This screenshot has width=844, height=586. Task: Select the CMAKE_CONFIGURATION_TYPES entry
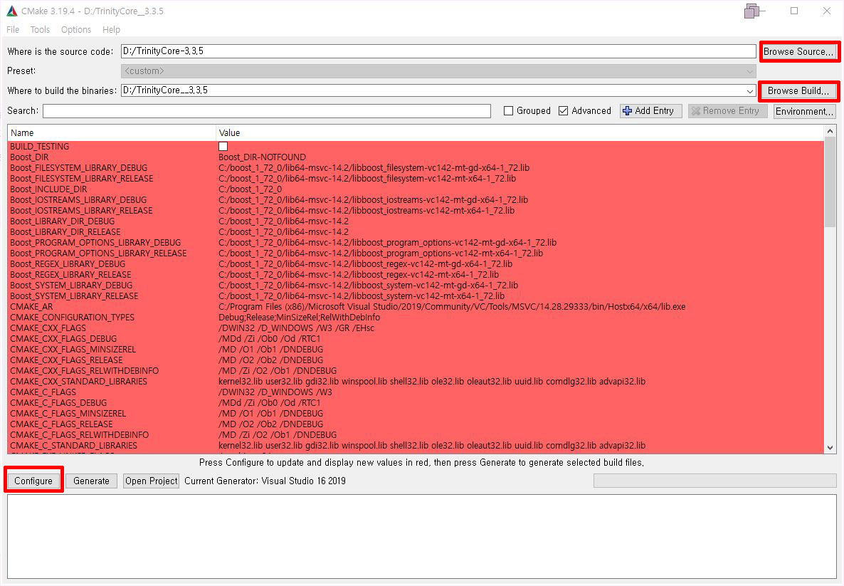tap(72, 318)
